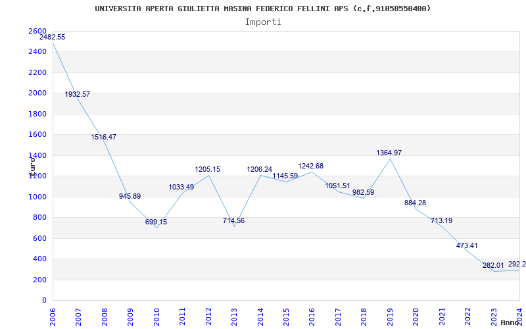Click the data label 714.56

point(234,220)
